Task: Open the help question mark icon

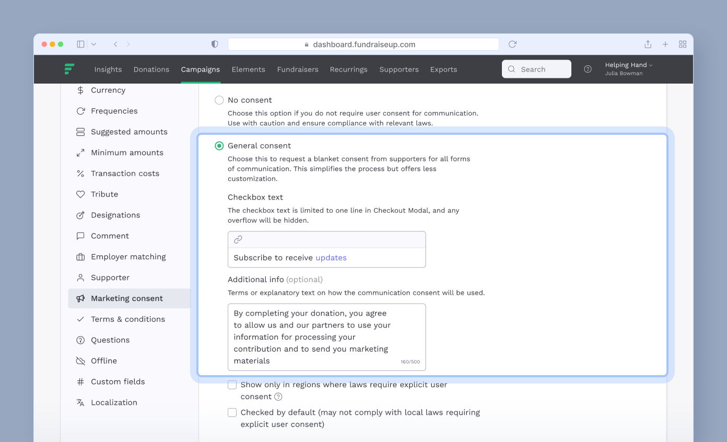Action: [x=588, y=69]
